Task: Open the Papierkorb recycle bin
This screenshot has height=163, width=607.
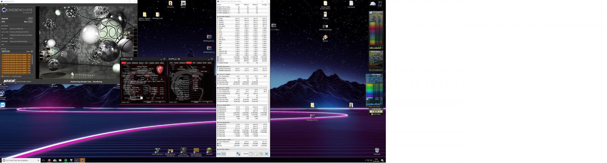Action: [x=377, y=151]
